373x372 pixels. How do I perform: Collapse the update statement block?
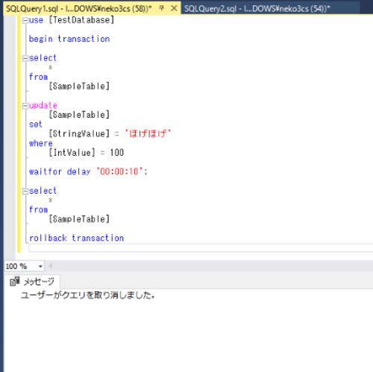pos(25,106)
